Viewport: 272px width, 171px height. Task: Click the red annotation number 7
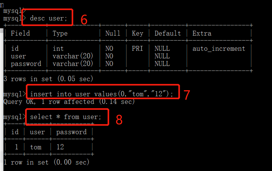click(187, 95)
